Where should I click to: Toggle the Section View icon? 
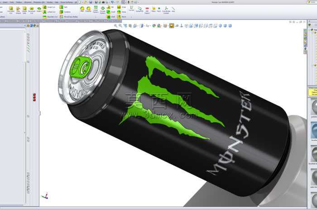pos(130,26)
